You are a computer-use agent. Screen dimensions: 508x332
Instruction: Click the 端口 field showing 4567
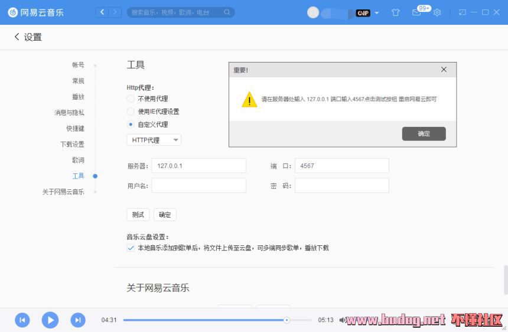point(342,166)
